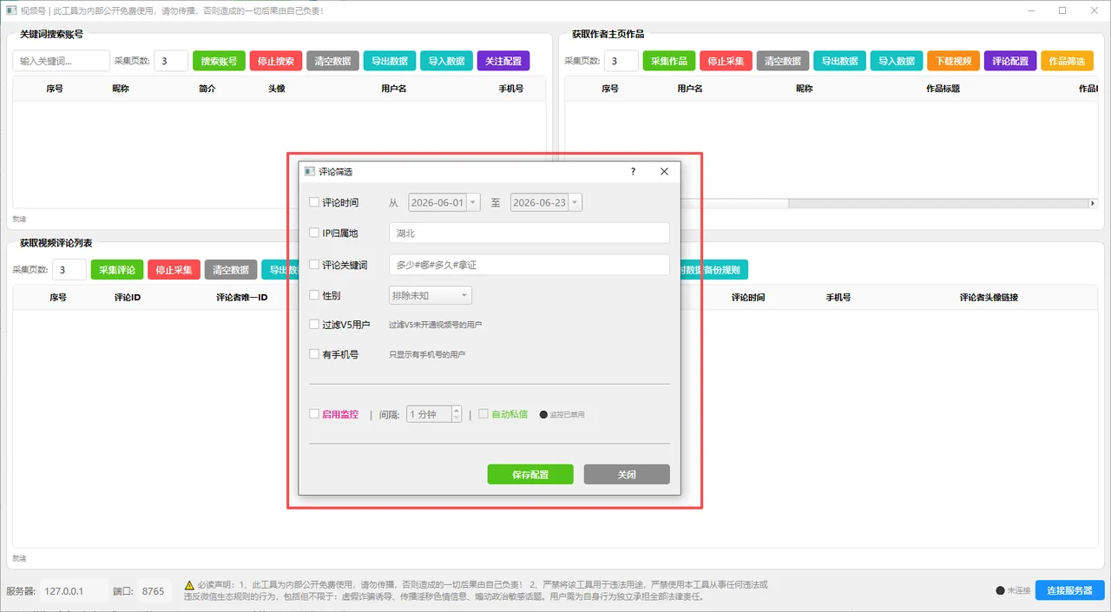Click the green 采集评论 button
1111x612 pixels.
[117, 269]
